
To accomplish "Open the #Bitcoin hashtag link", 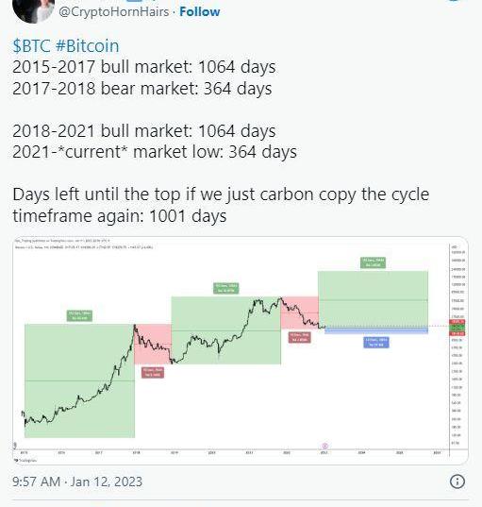I will tap(87, 46).
